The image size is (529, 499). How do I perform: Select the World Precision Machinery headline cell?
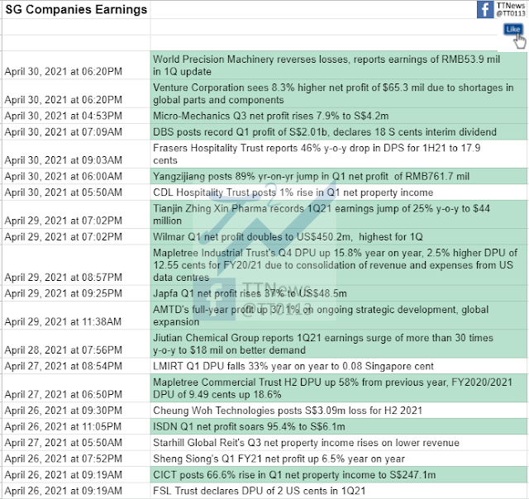tap(338, 65)
